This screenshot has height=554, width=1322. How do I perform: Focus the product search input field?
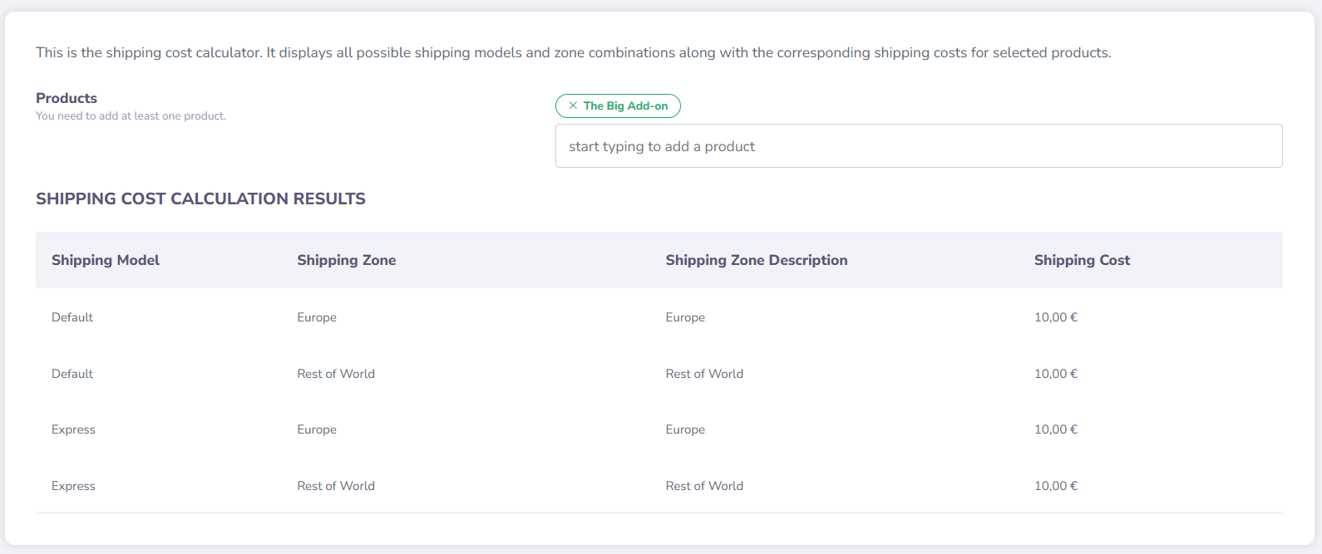[918, 146]
